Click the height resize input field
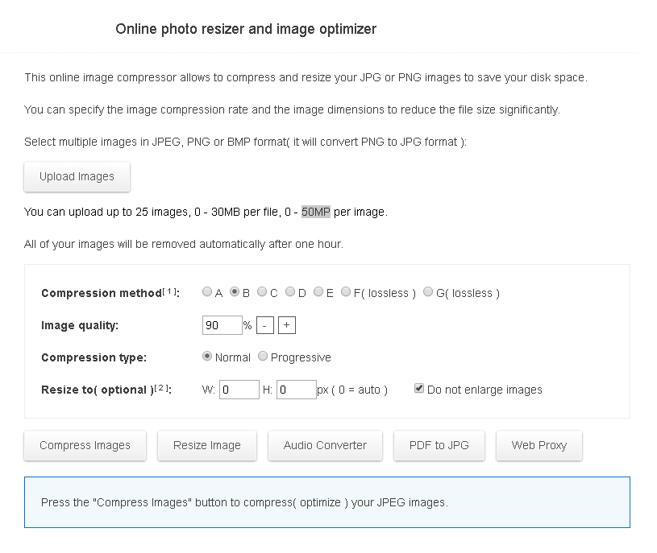The height and width of the screenshot is (553, 657). pyautogui.click(x=296, y=389)
